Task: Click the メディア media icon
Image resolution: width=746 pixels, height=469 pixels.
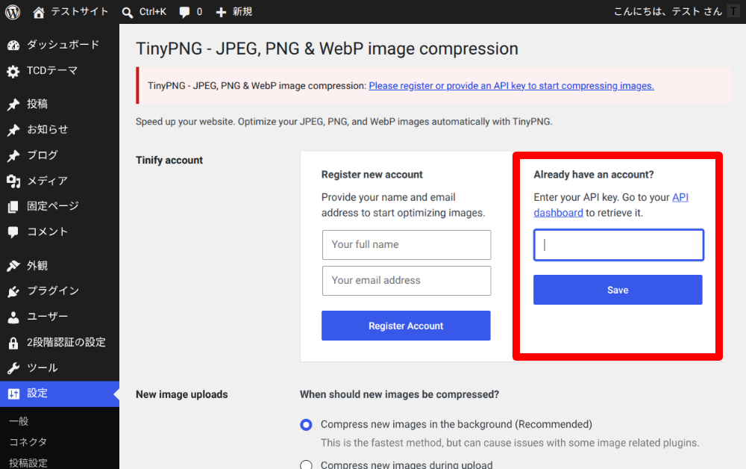Action: (x=13, y=181)
